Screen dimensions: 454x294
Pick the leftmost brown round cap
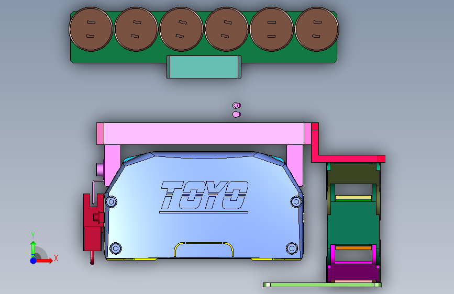coord(91,29)
